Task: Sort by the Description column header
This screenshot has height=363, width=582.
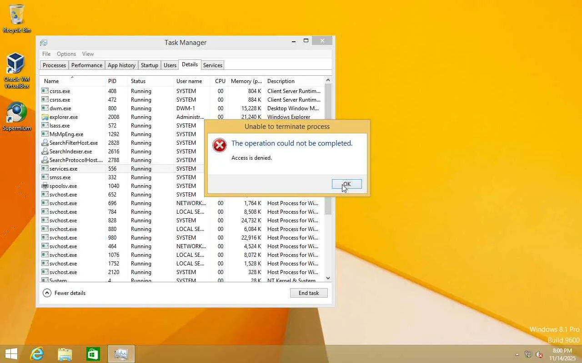Action: (294, 81)
